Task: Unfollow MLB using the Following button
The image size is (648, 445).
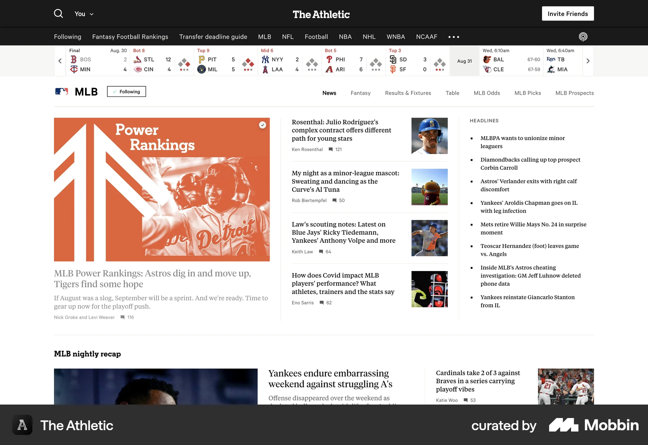Action: pos(126,91)
